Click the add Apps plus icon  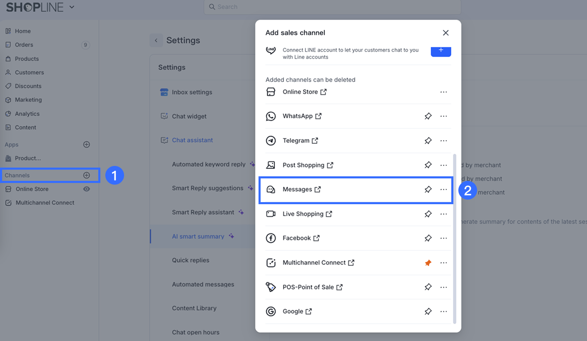coord(87,145)
